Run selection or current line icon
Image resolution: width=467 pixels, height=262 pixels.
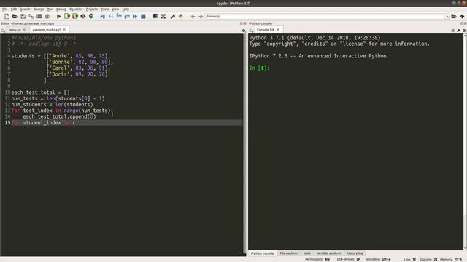pyautogui.click(x=83, y=16)
